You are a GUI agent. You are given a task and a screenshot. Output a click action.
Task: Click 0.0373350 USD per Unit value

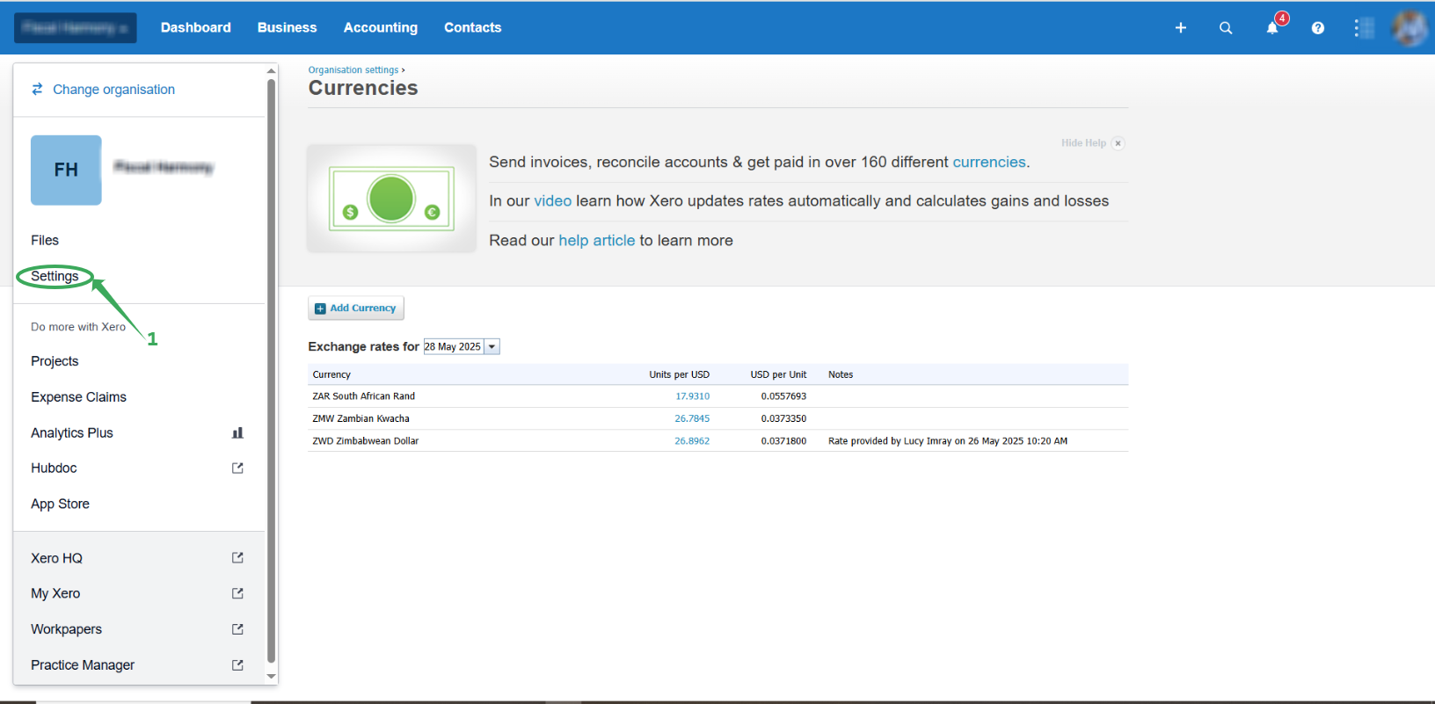pos(783,419)
